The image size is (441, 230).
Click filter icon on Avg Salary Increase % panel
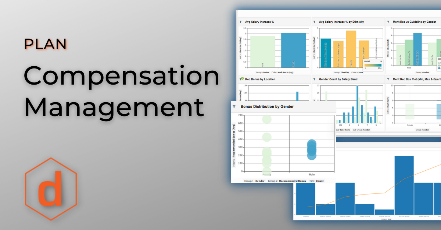(x=241, y=22)
